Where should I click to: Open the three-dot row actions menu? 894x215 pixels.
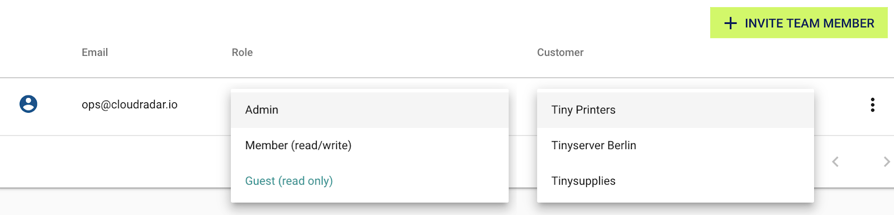coord(872,104)
